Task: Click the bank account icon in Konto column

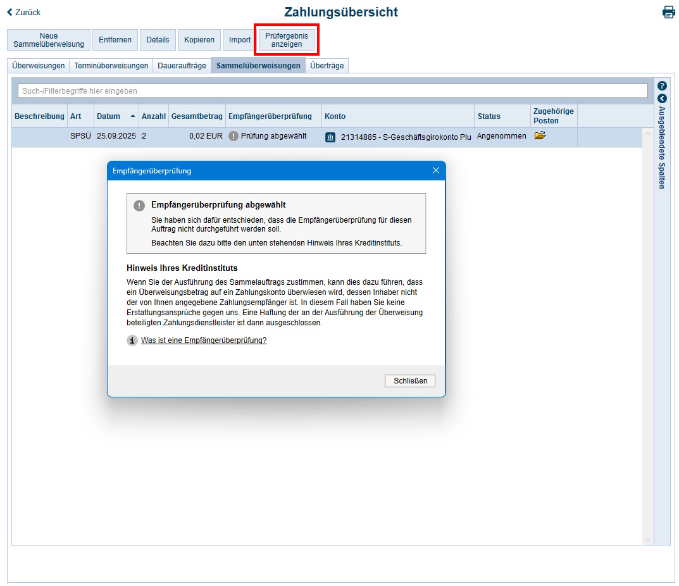Action: (330, 137)
